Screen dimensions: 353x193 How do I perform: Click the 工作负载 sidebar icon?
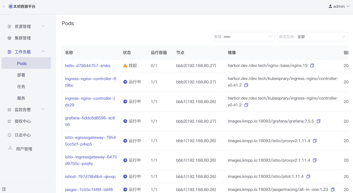[9, 52]
